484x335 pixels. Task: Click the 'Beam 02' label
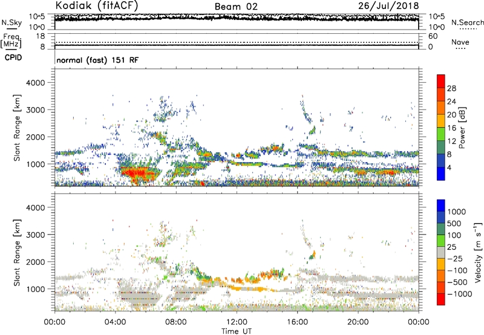(236, 7)
